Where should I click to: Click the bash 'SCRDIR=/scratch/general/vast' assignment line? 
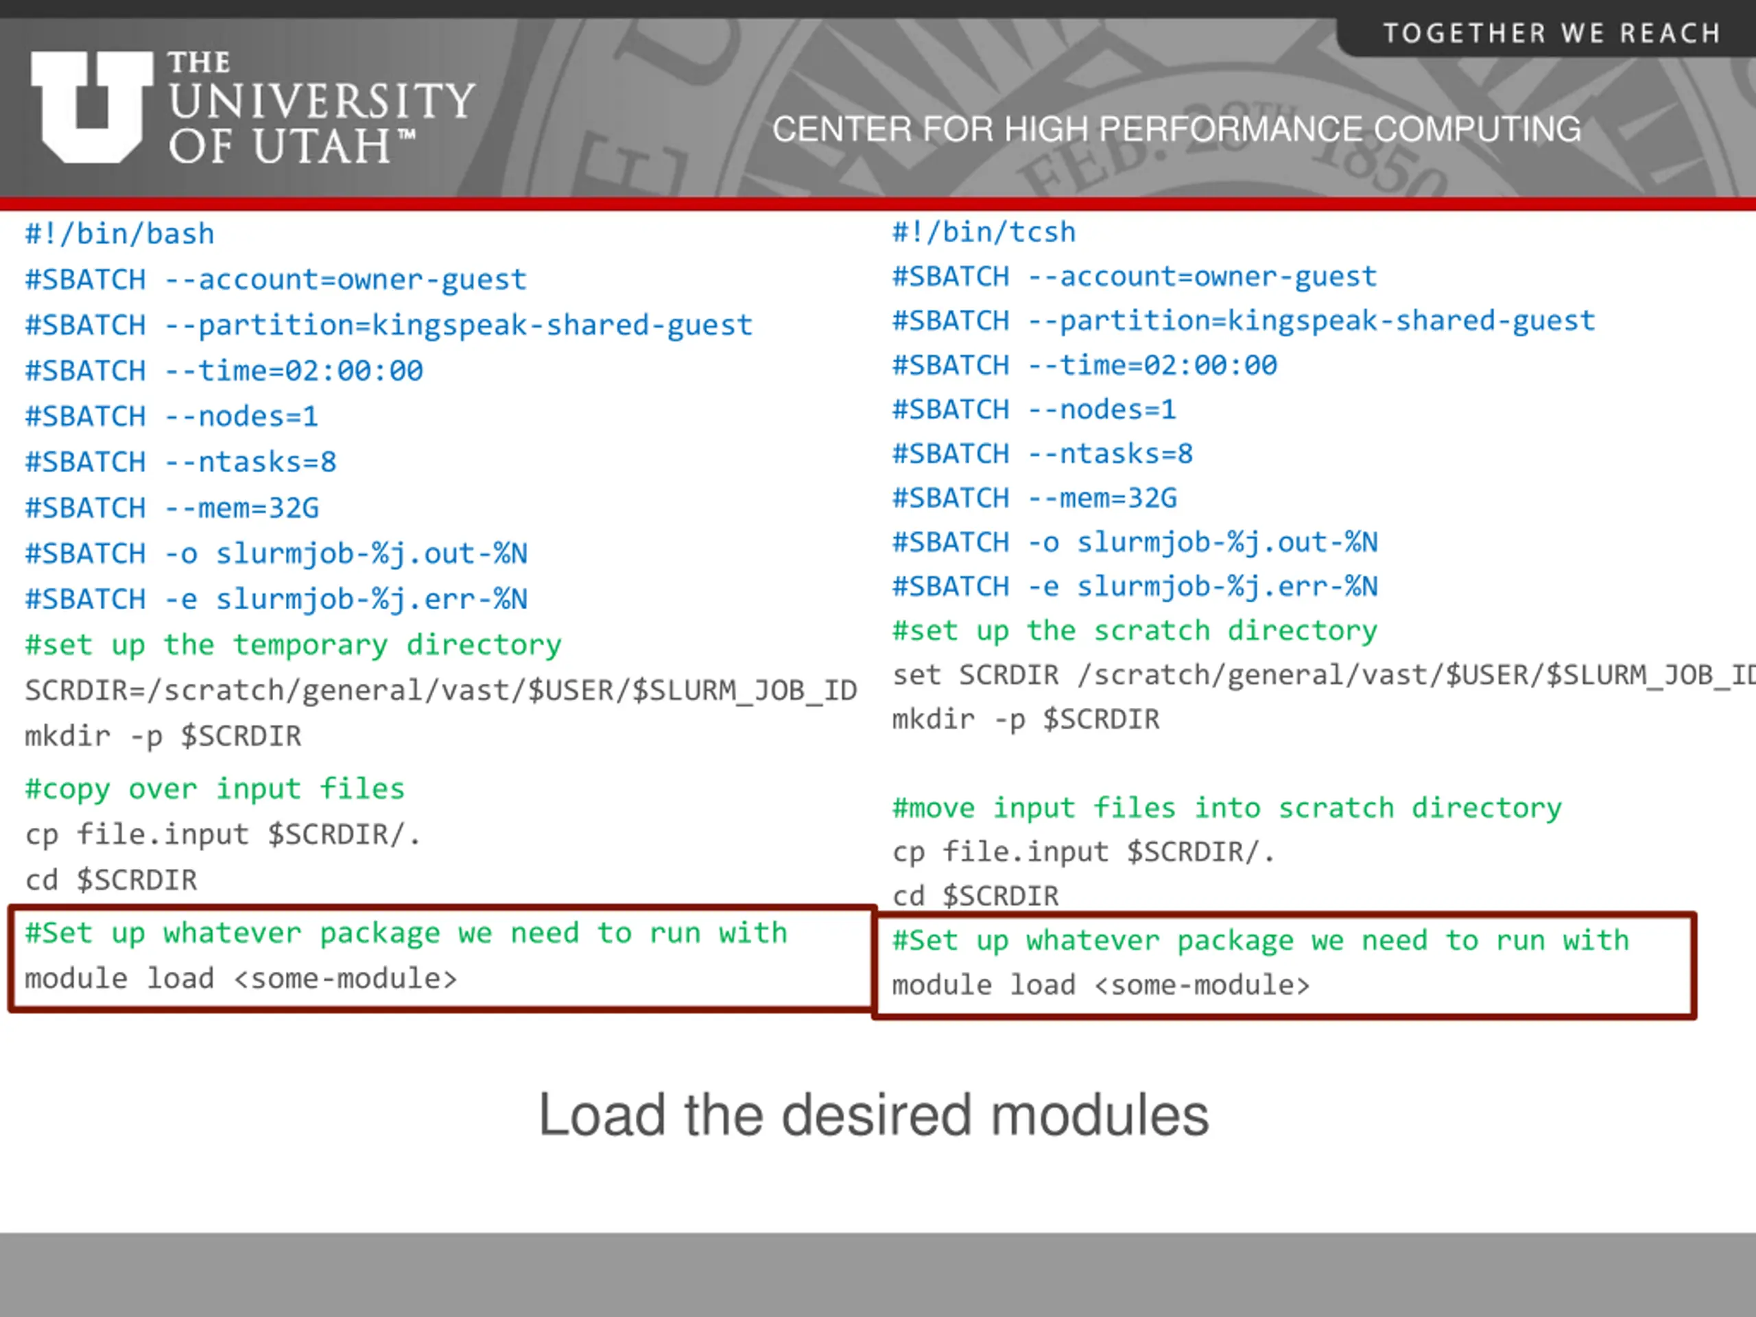tap(440, 690)
